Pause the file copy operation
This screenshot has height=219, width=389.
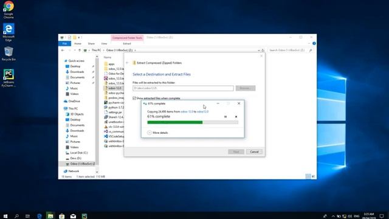pos(225,116)
